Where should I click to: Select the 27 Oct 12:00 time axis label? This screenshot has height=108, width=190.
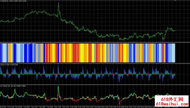pos(11,107)
